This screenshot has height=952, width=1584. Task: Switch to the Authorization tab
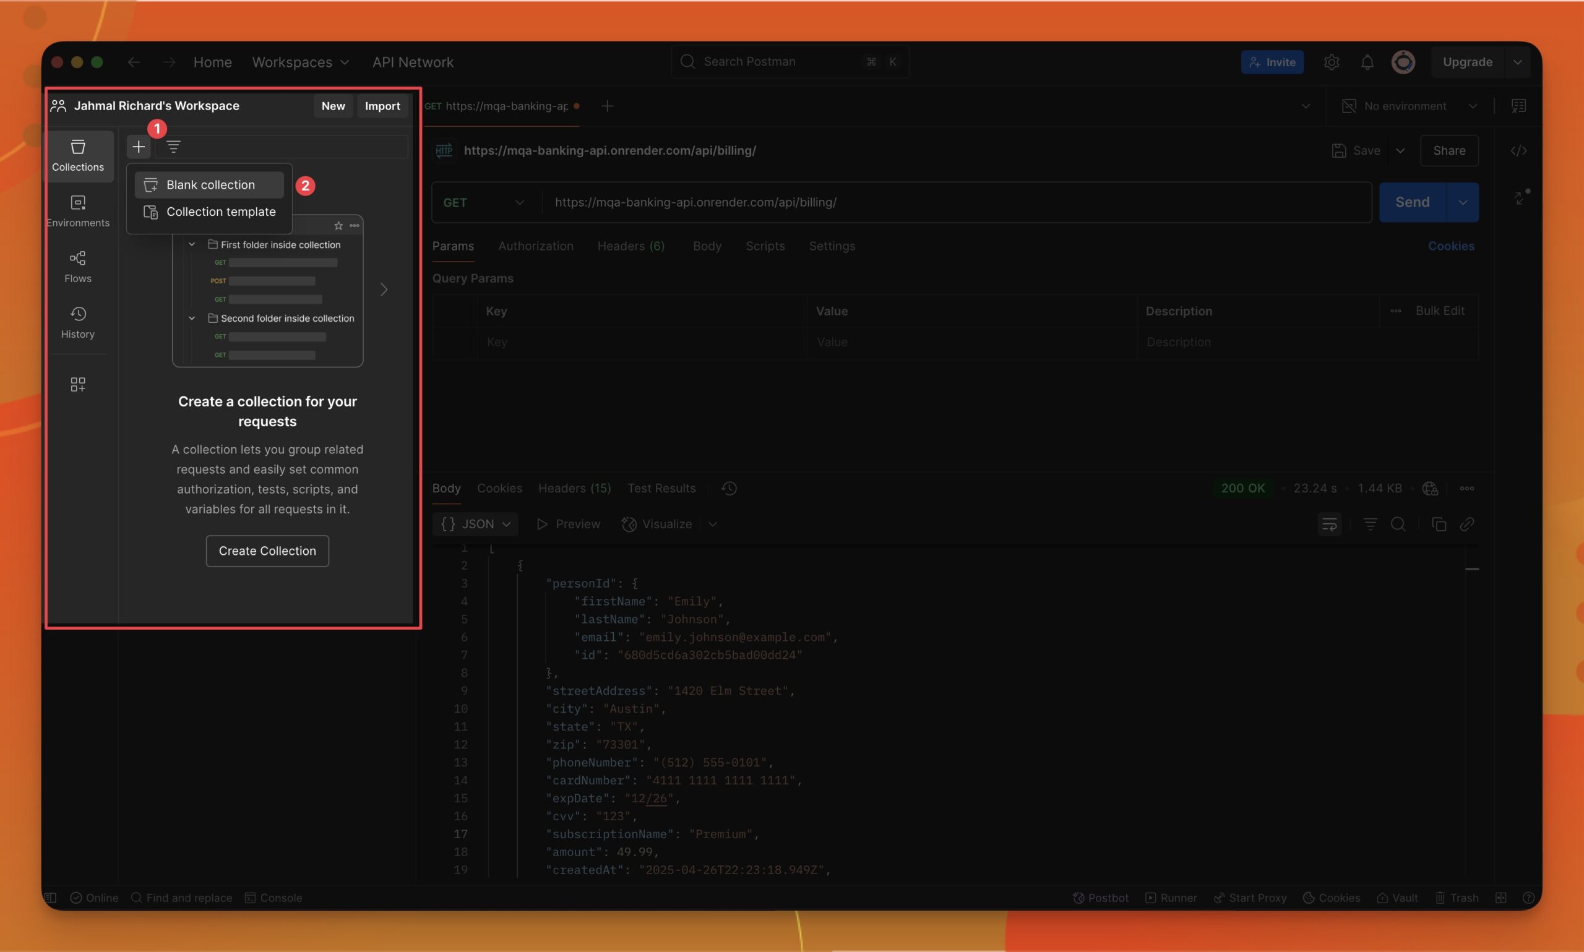click(536, 246)
